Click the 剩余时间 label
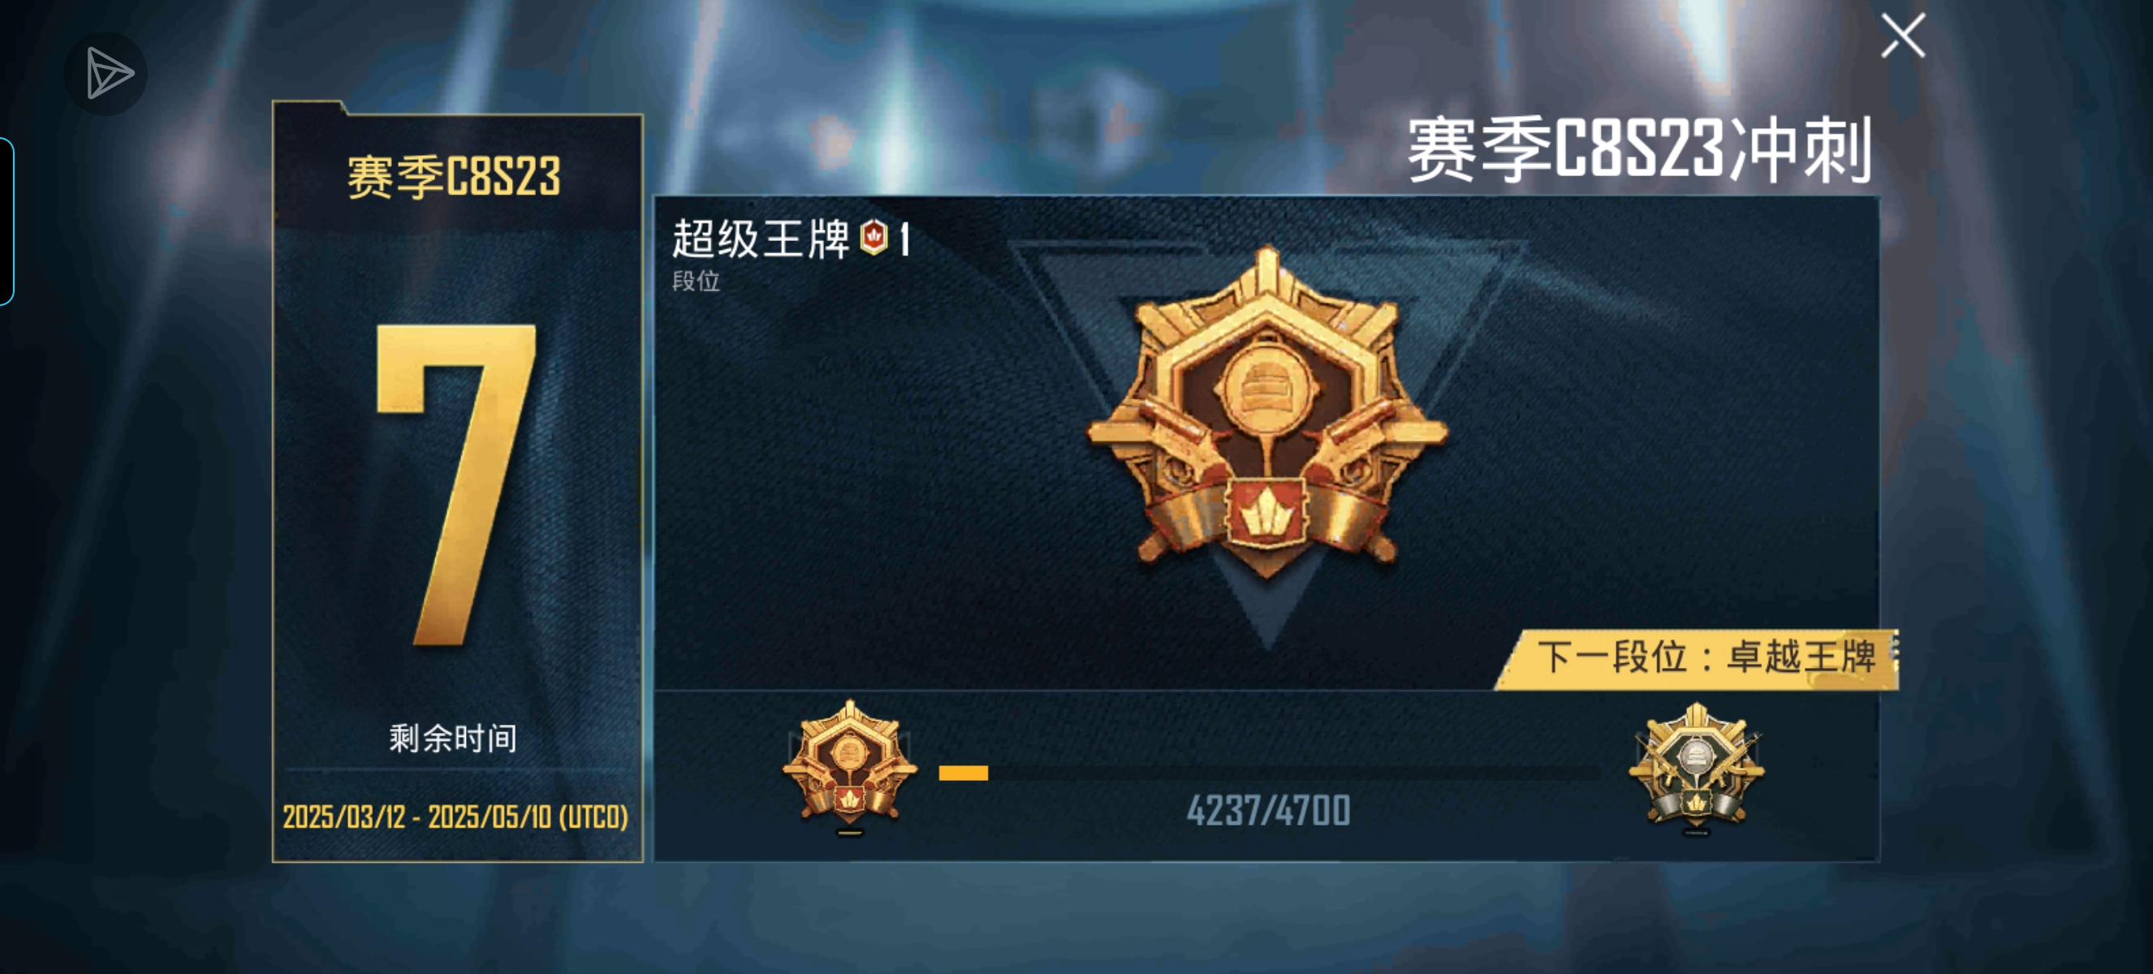Image resolution: width=2153 pixels, height=974 pixels. pyautogui.click(x=453, y=739)
